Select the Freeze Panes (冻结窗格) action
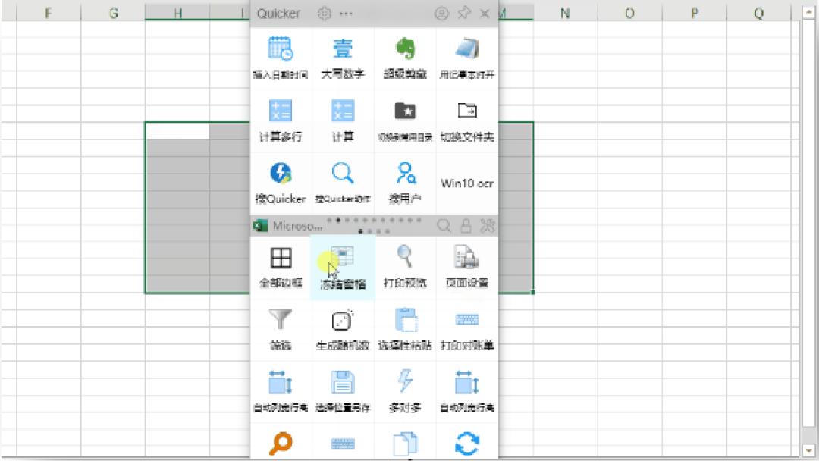 [343, 262]
